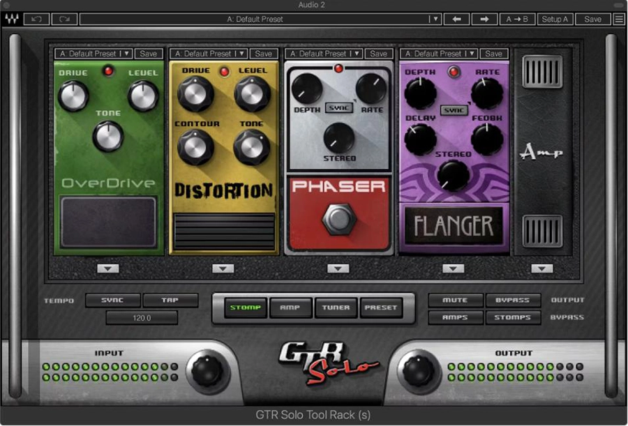Save the Phaser pedal preset
628x426 pixels.
378,53
